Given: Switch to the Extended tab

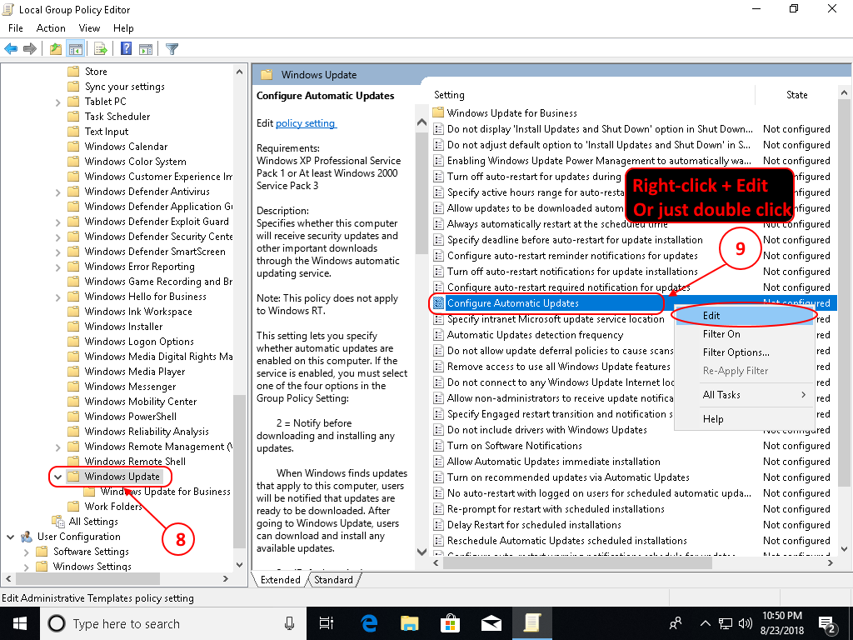Looking at the screenshot, I should tap(280, 580).
